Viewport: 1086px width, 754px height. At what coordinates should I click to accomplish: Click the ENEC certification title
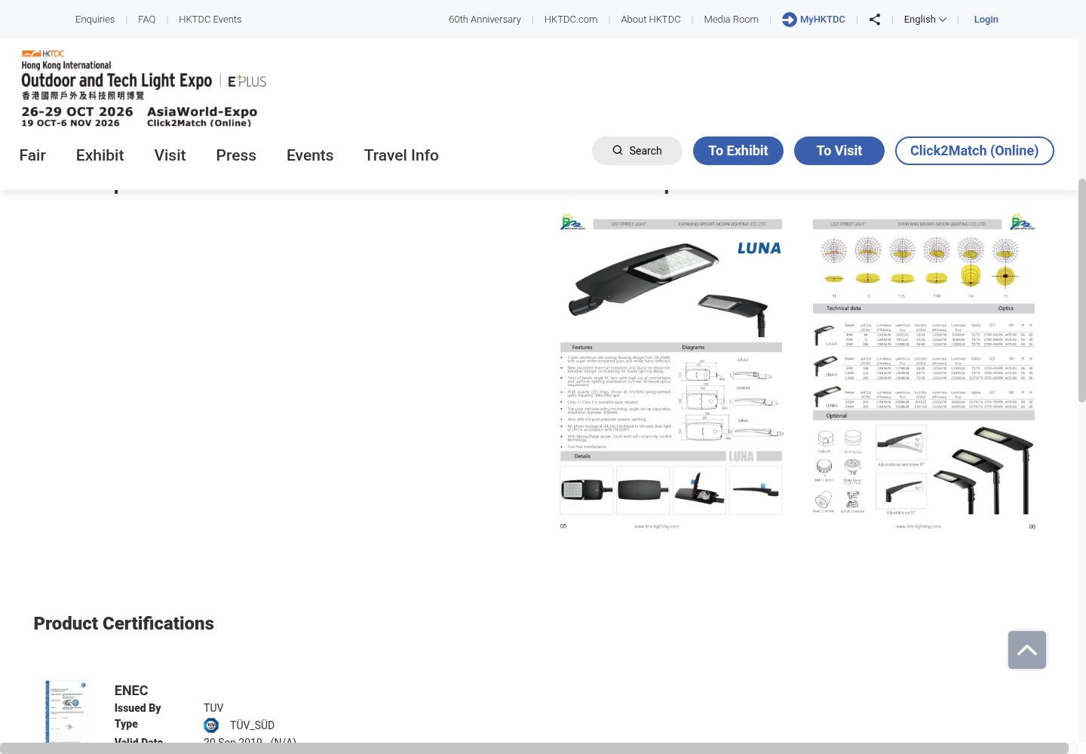click(131, 691)
